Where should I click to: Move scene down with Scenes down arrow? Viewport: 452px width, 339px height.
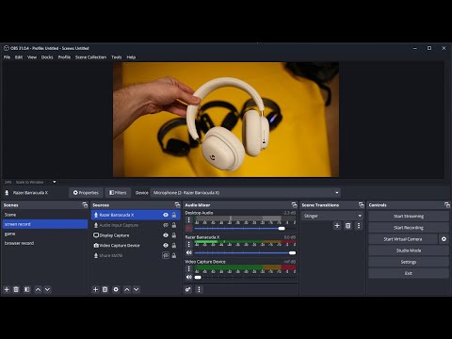click(x=47, y=289)
